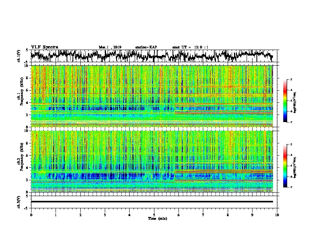This screenshot has width=312, height=241.
Task: Click time axis tick label "9"
Action: pyautogui.click(x=252, y=215)
